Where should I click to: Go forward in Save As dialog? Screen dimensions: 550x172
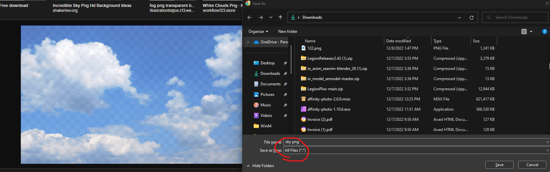[261, 17]
